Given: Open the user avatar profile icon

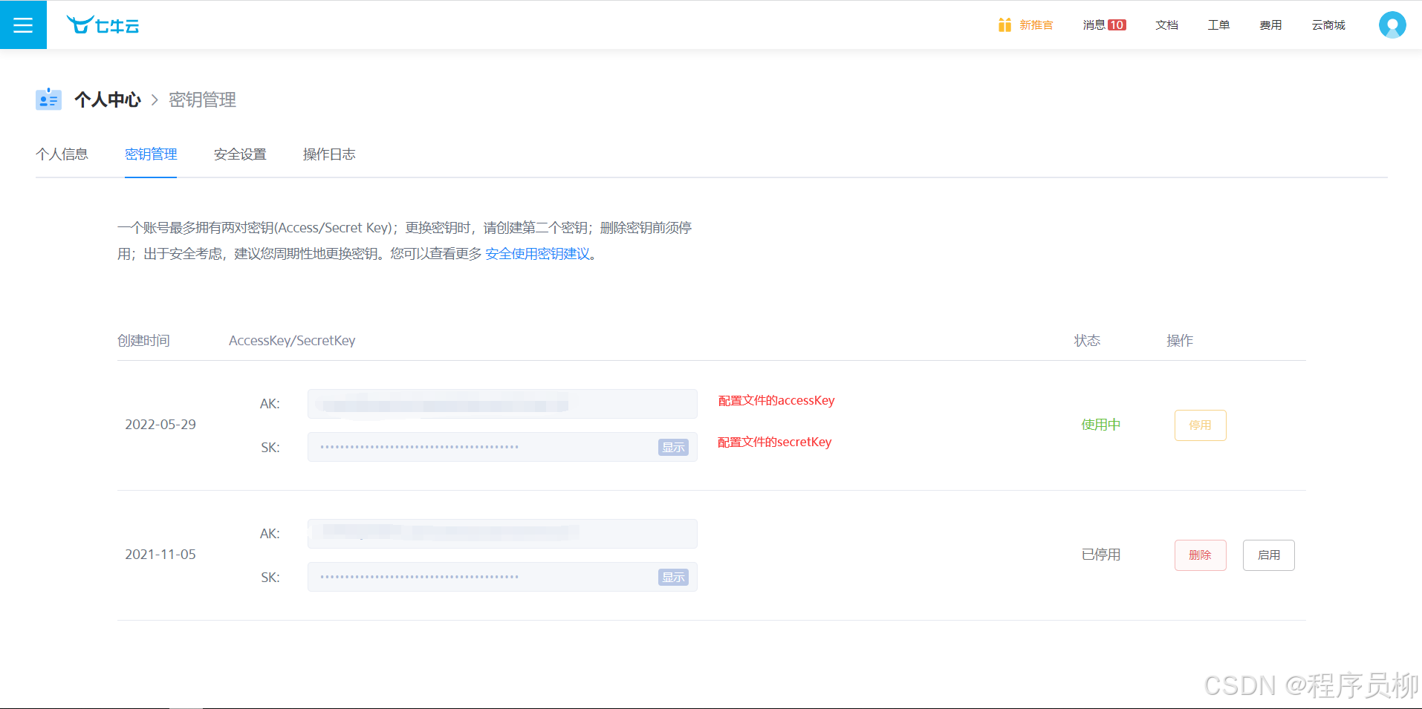Looking at the screenshot, I should pyautogui.click(x=1392, y=24).
